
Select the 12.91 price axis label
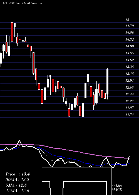130,81
